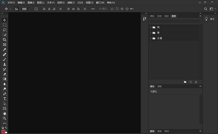Select the Quick Selection tool
The image size is (218, 134).
coord(4,35)
